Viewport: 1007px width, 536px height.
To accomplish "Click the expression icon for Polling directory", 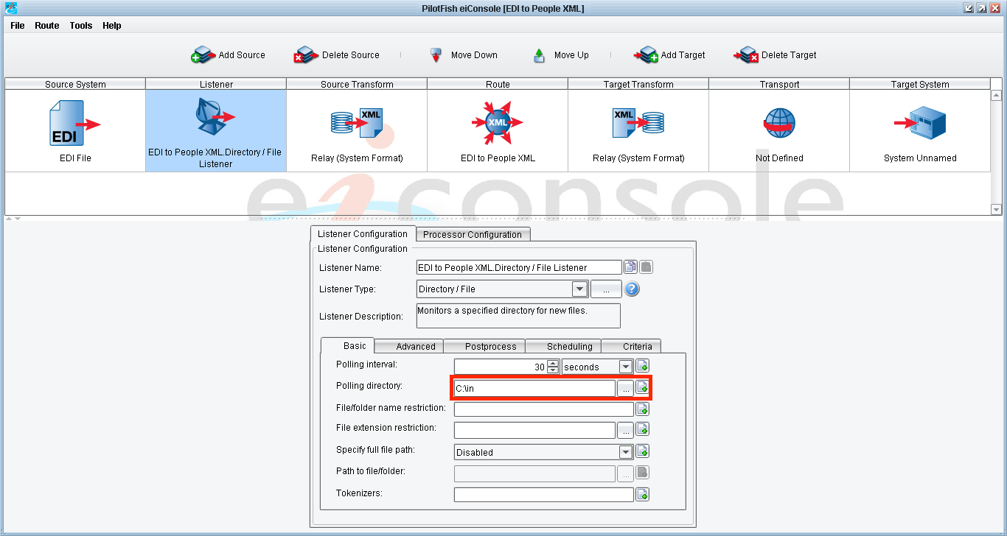I will click(x=642, y=388).
